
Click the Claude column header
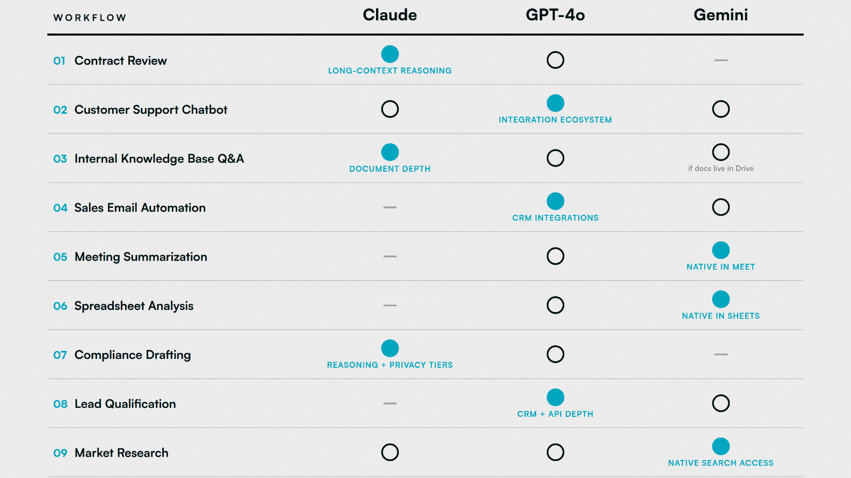[390, 15]
